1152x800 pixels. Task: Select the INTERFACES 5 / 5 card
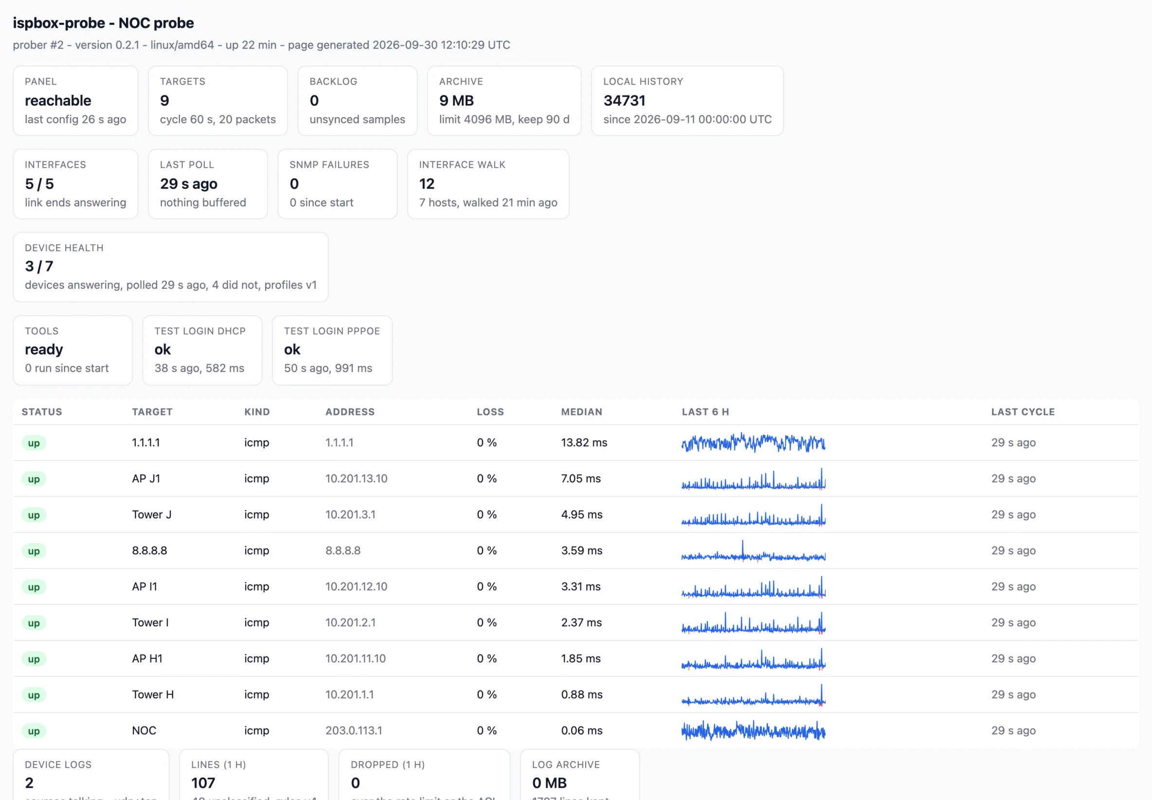click(75, 184)
